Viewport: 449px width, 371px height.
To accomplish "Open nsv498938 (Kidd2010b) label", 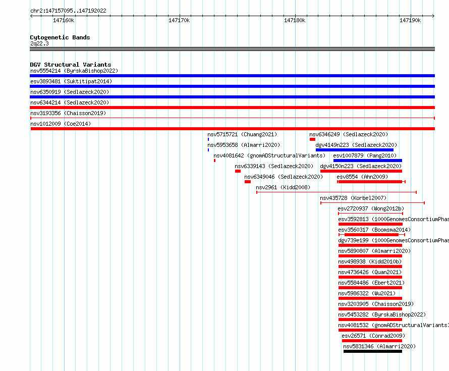I will pyautogui.click(x=370, y=261).
